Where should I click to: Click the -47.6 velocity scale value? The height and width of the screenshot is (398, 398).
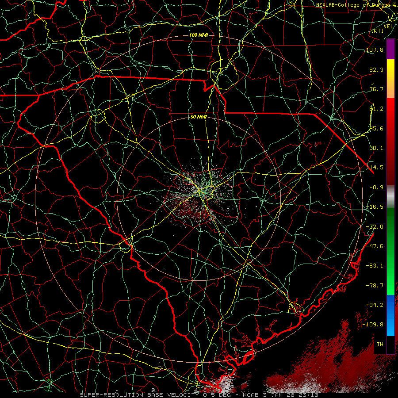point(375,246)
